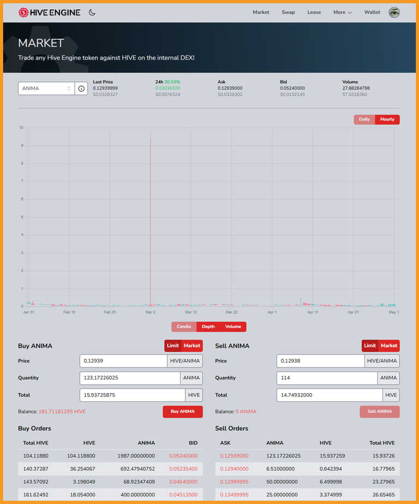Select bid price 0.04513500
This screenshot has height=504, width=419.
tap(183, 495)
